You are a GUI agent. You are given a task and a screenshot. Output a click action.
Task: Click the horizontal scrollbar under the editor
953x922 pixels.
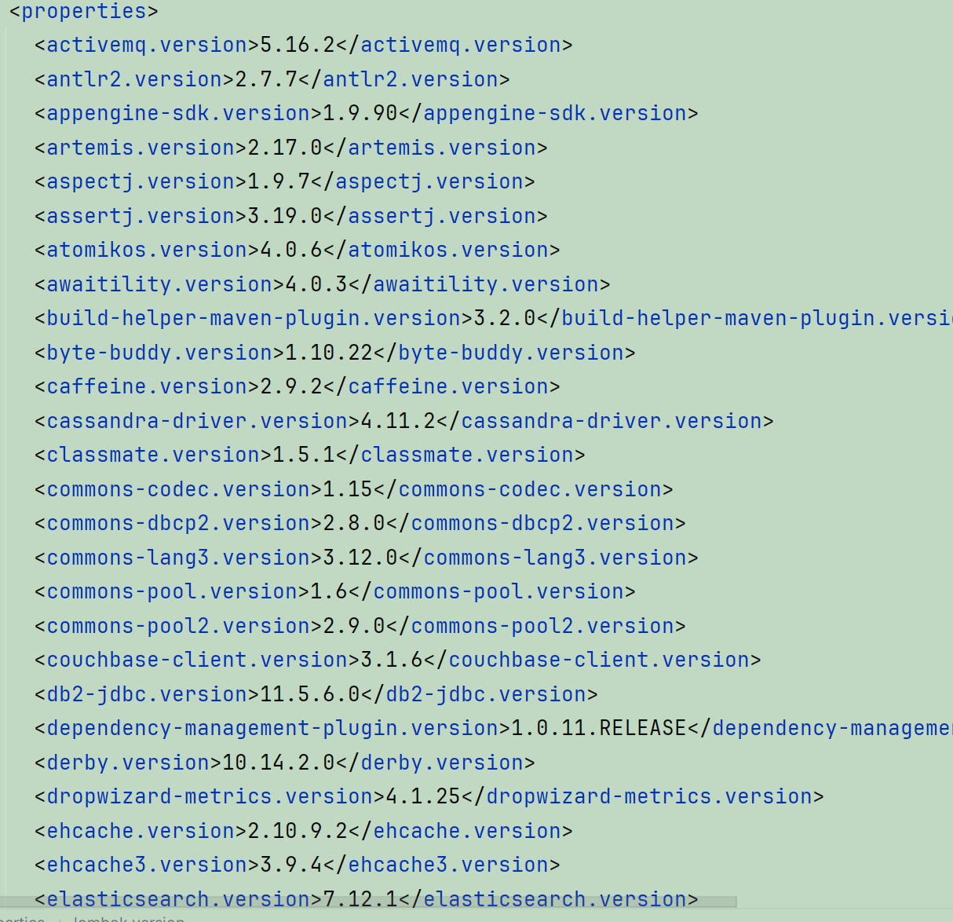tap(368, 902)
